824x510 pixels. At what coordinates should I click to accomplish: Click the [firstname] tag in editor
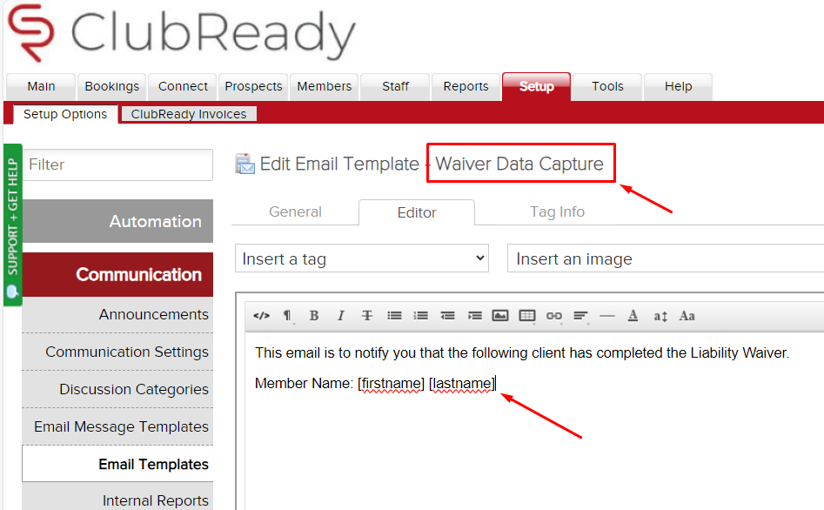[391, 383]
